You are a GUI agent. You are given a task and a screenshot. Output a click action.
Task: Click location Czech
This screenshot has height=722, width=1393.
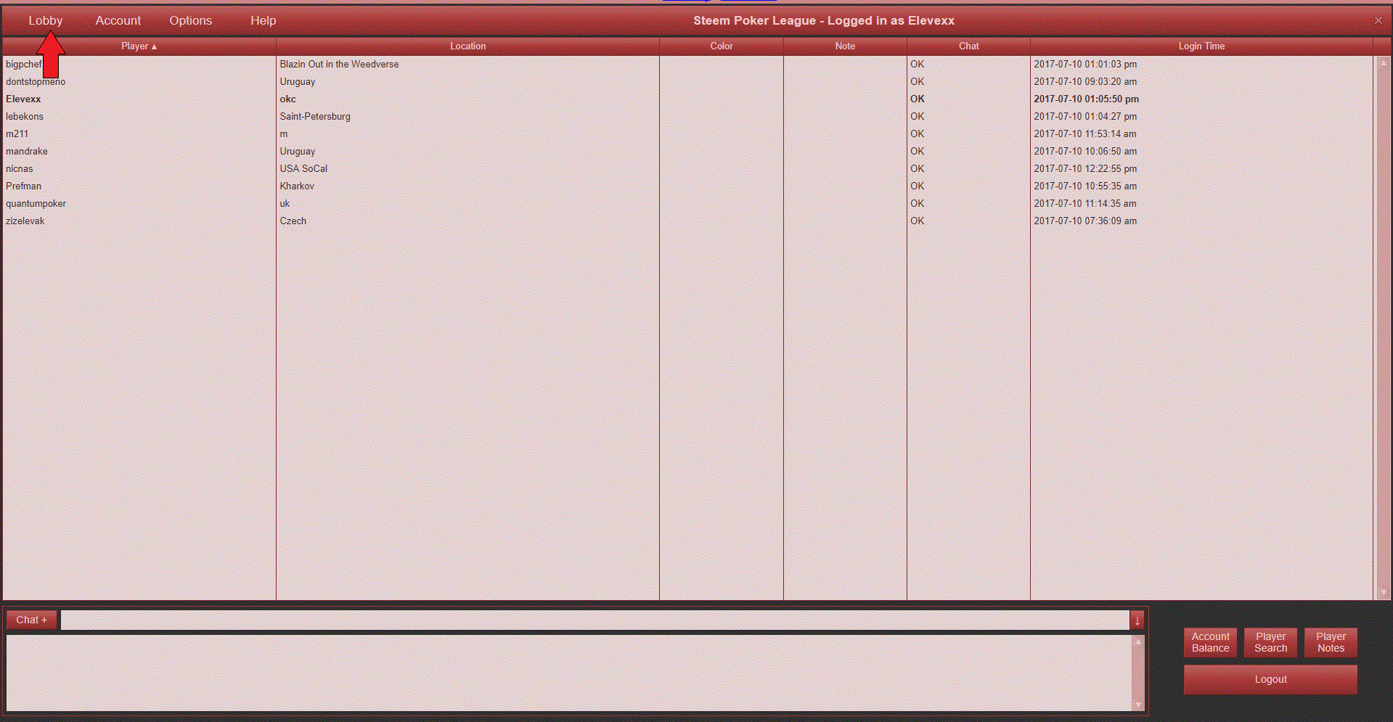tap(293, 221)
